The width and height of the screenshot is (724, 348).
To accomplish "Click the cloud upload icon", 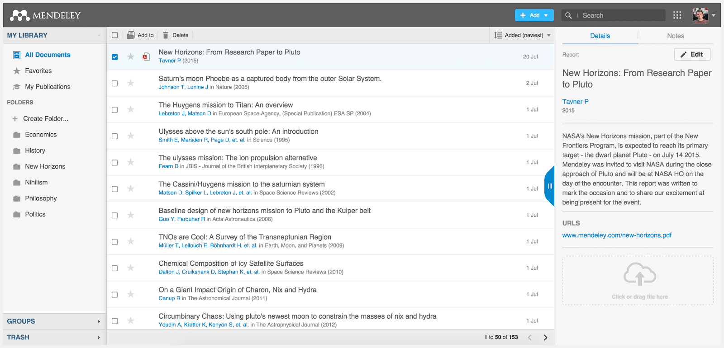I will (x=640, y=274).
